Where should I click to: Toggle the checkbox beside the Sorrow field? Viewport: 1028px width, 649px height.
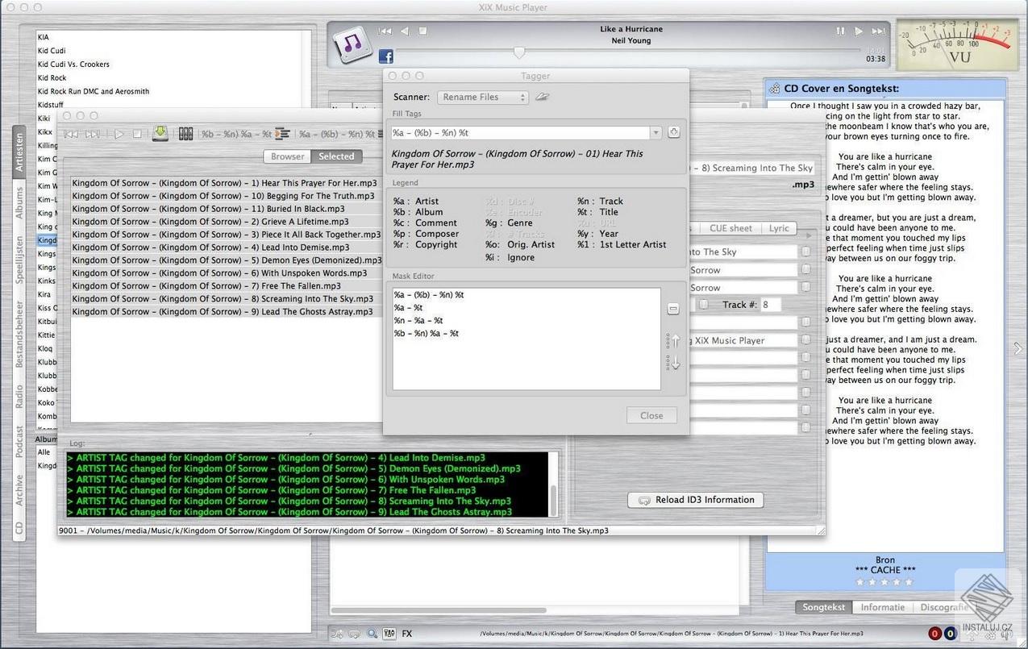click(805, 269)
